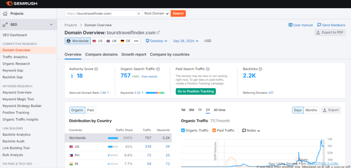This screenshot has width=351, height=168.
Task: Open Growth report tab
Action: 134,55
